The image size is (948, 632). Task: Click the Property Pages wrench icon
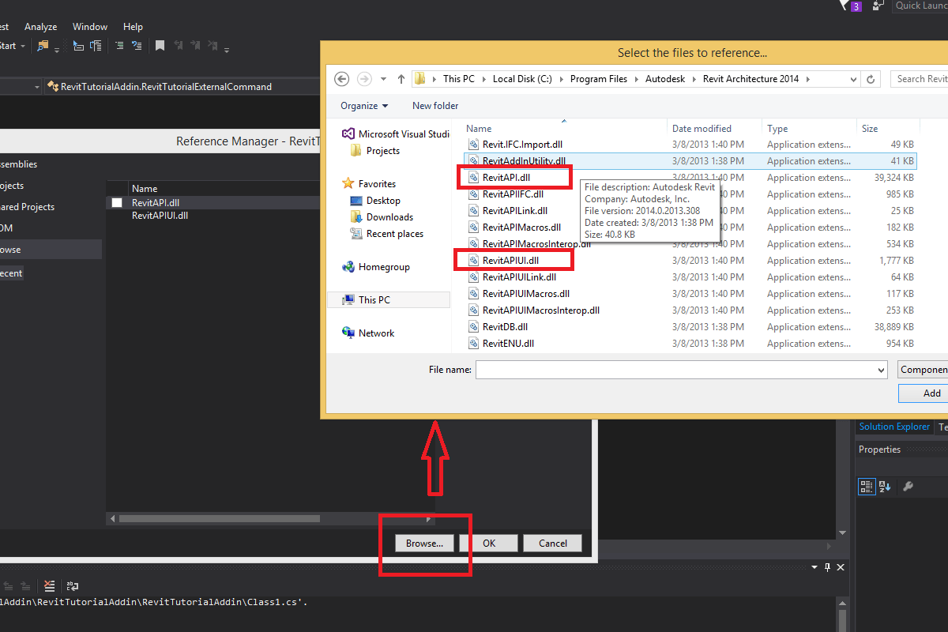pyautogui.click(x=908, y=487)
